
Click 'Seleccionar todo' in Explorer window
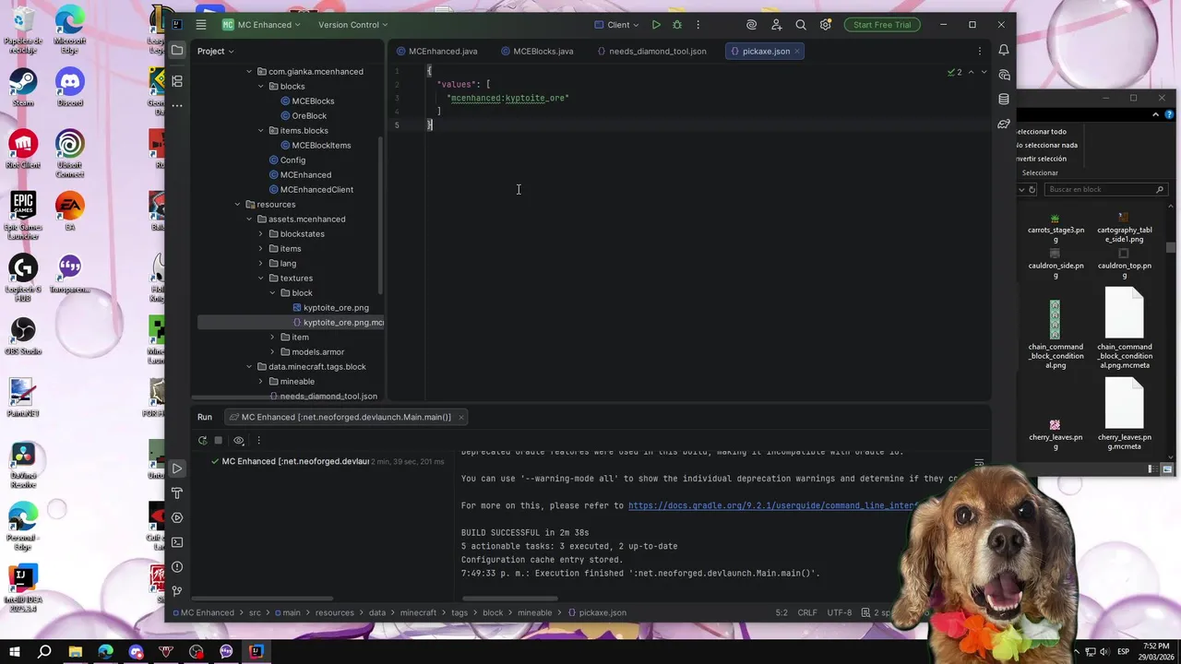pyautogui.click(x=1042, y=132)
